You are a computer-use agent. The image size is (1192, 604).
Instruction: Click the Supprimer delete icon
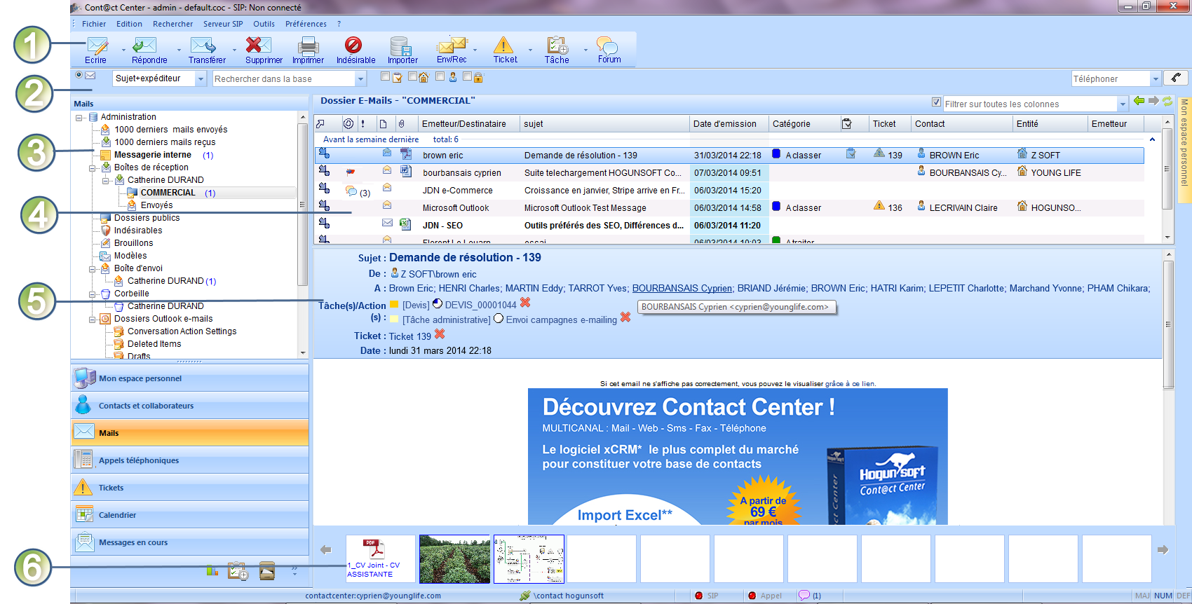(258, 46)
